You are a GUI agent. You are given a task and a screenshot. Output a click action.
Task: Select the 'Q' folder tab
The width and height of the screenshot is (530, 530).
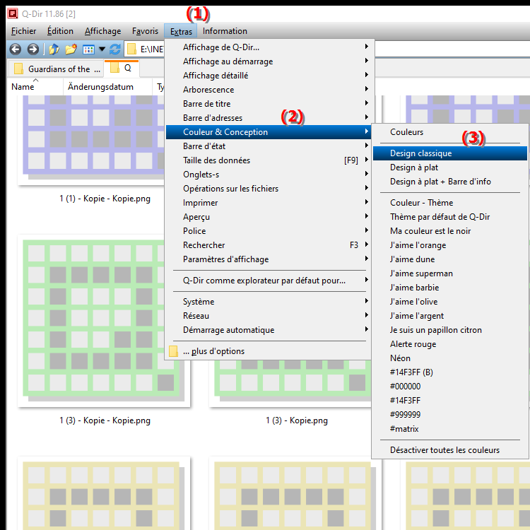click(x=122, y=68)
